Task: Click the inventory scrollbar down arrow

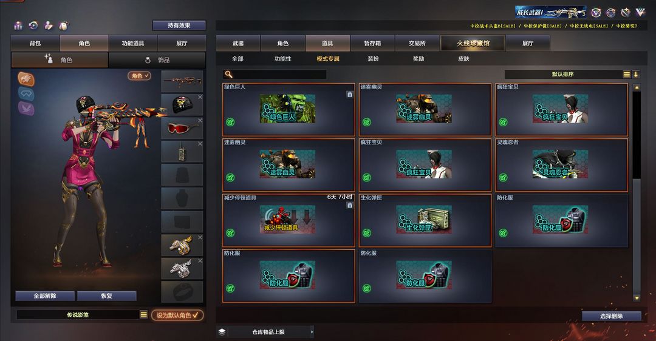Action: click(637, 298)
